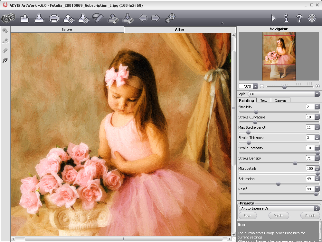The width and height of the screenshot is (322, 242).
Task: Show program info with the i icon
Action: (x=286, y=18)
